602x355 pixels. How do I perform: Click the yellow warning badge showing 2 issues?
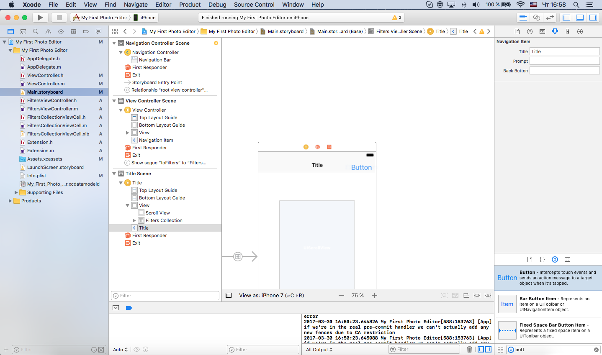397,18
